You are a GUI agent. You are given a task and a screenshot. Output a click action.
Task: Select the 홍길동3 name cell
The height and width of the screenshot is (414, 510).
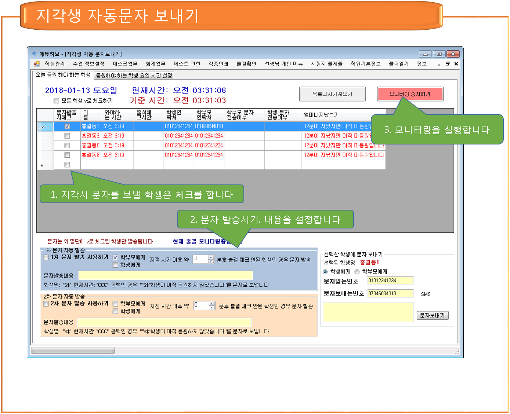point(91,136)
